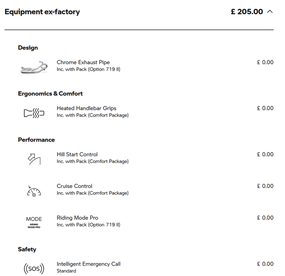Click the Design category heading

(28, 48)
